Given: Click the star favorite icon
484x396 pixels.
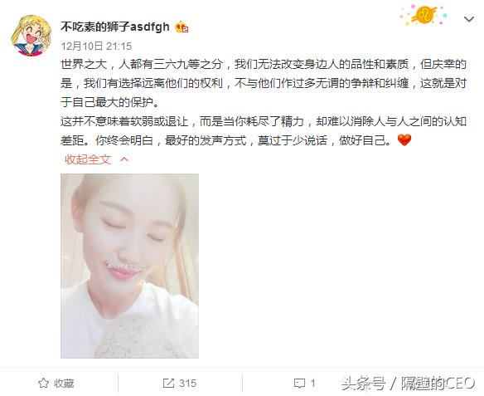Looking at the screenshot, I should pos(44,383).
